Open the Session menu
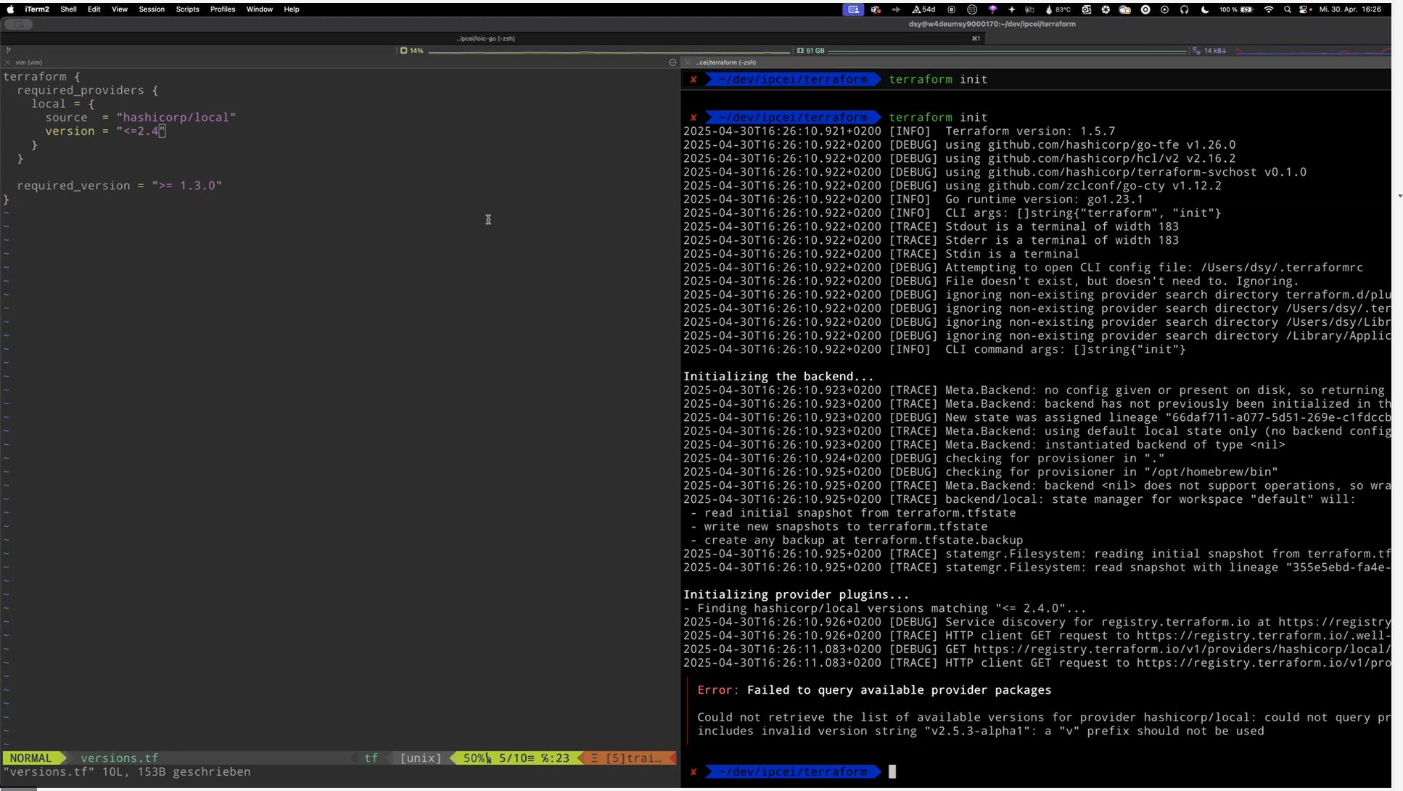This screenshot has height=791, width=1403. [x=152, y=9]
